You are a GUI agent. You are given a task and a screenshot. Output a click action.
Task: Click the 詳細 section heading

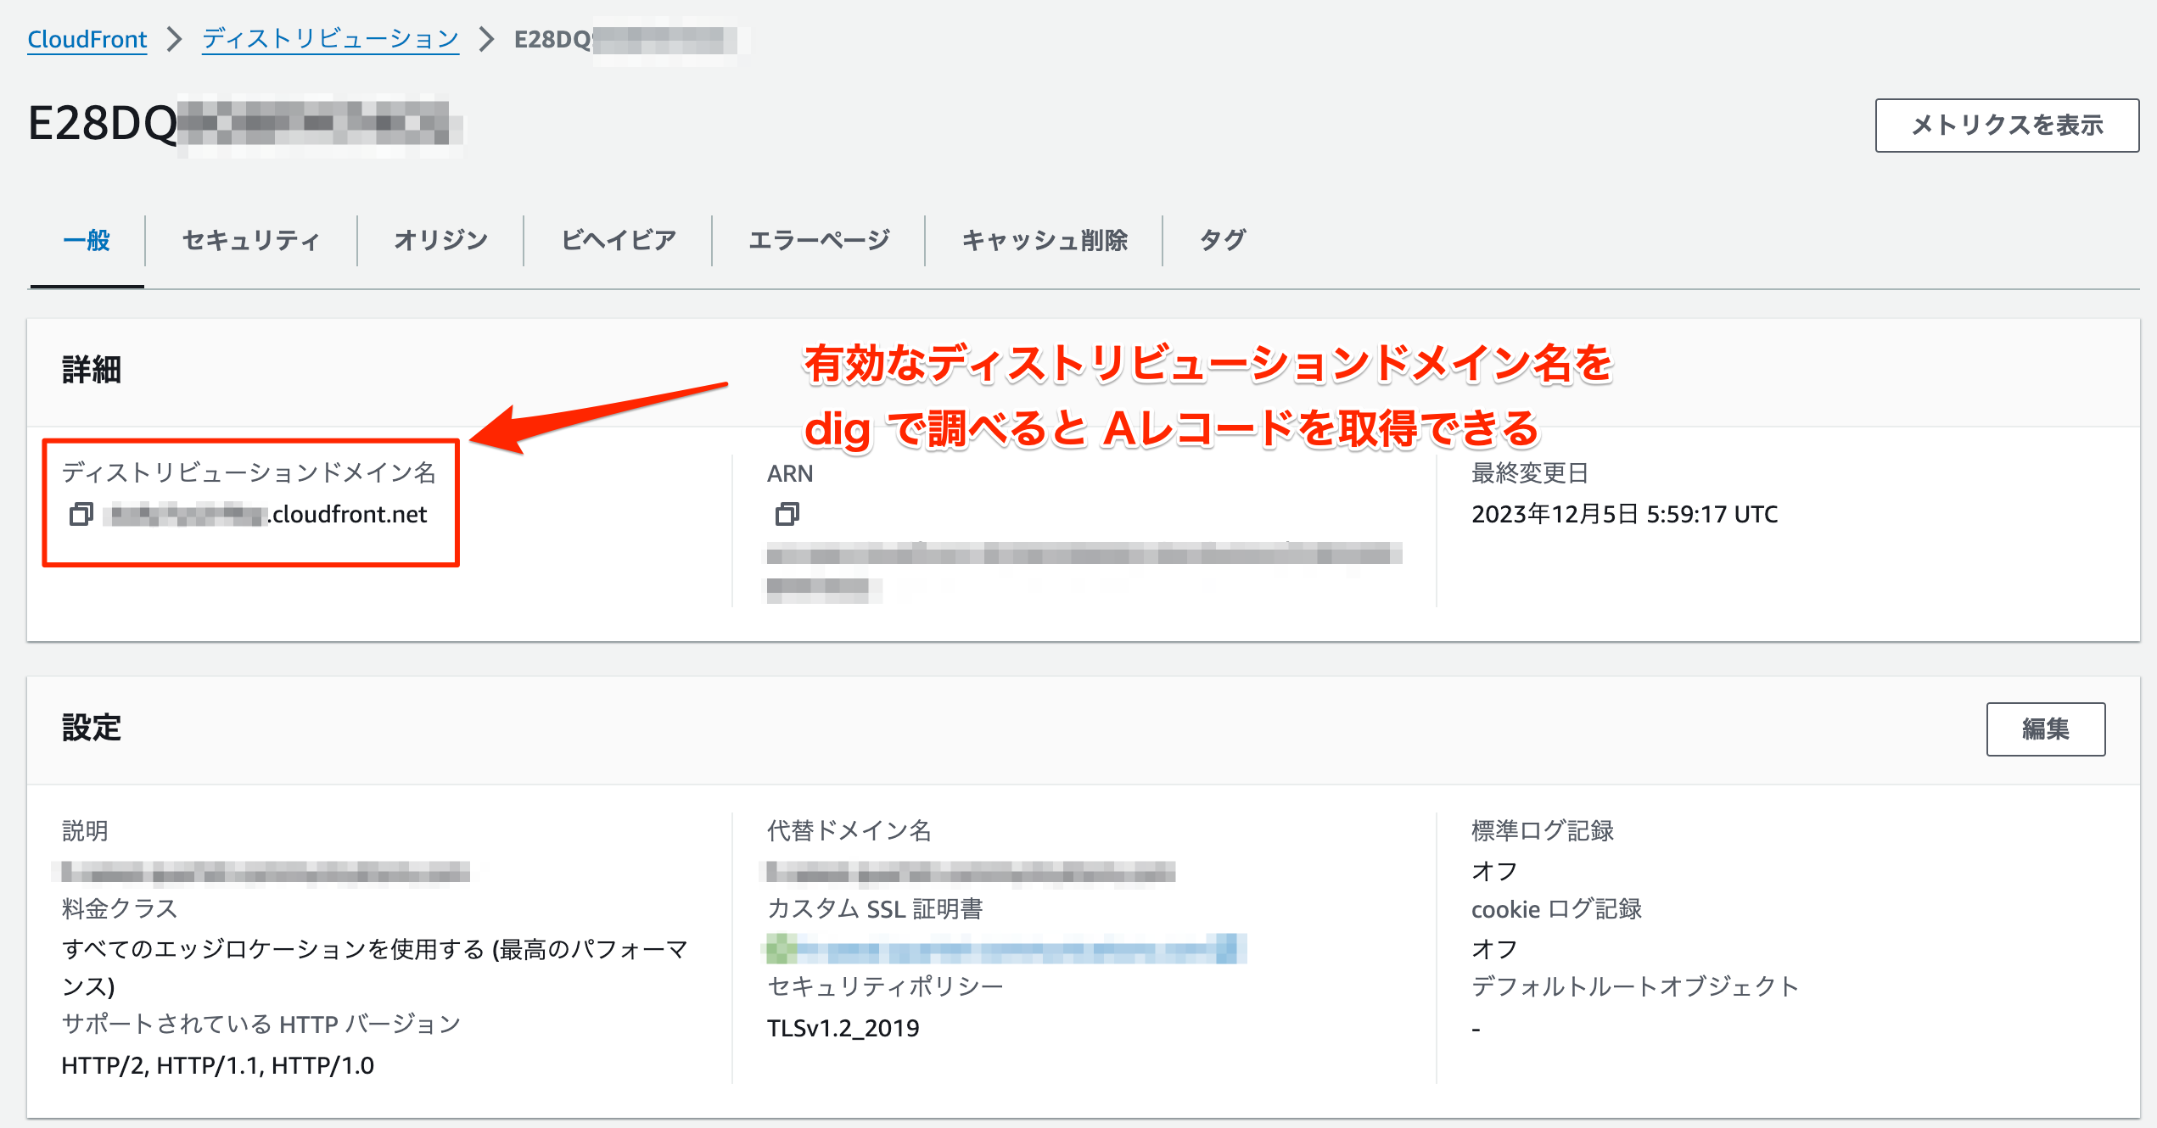click(x=92, y=370)
